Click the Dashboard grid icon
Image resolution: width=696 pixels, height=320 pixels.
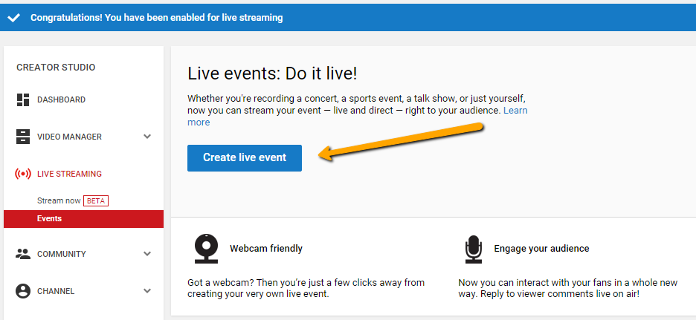23,99
